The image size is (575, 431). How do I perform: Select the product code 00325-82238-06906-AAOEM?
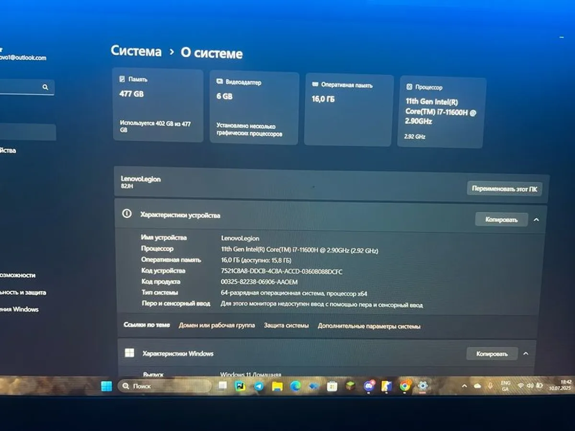pyautogui.click(x=259, y=282)
